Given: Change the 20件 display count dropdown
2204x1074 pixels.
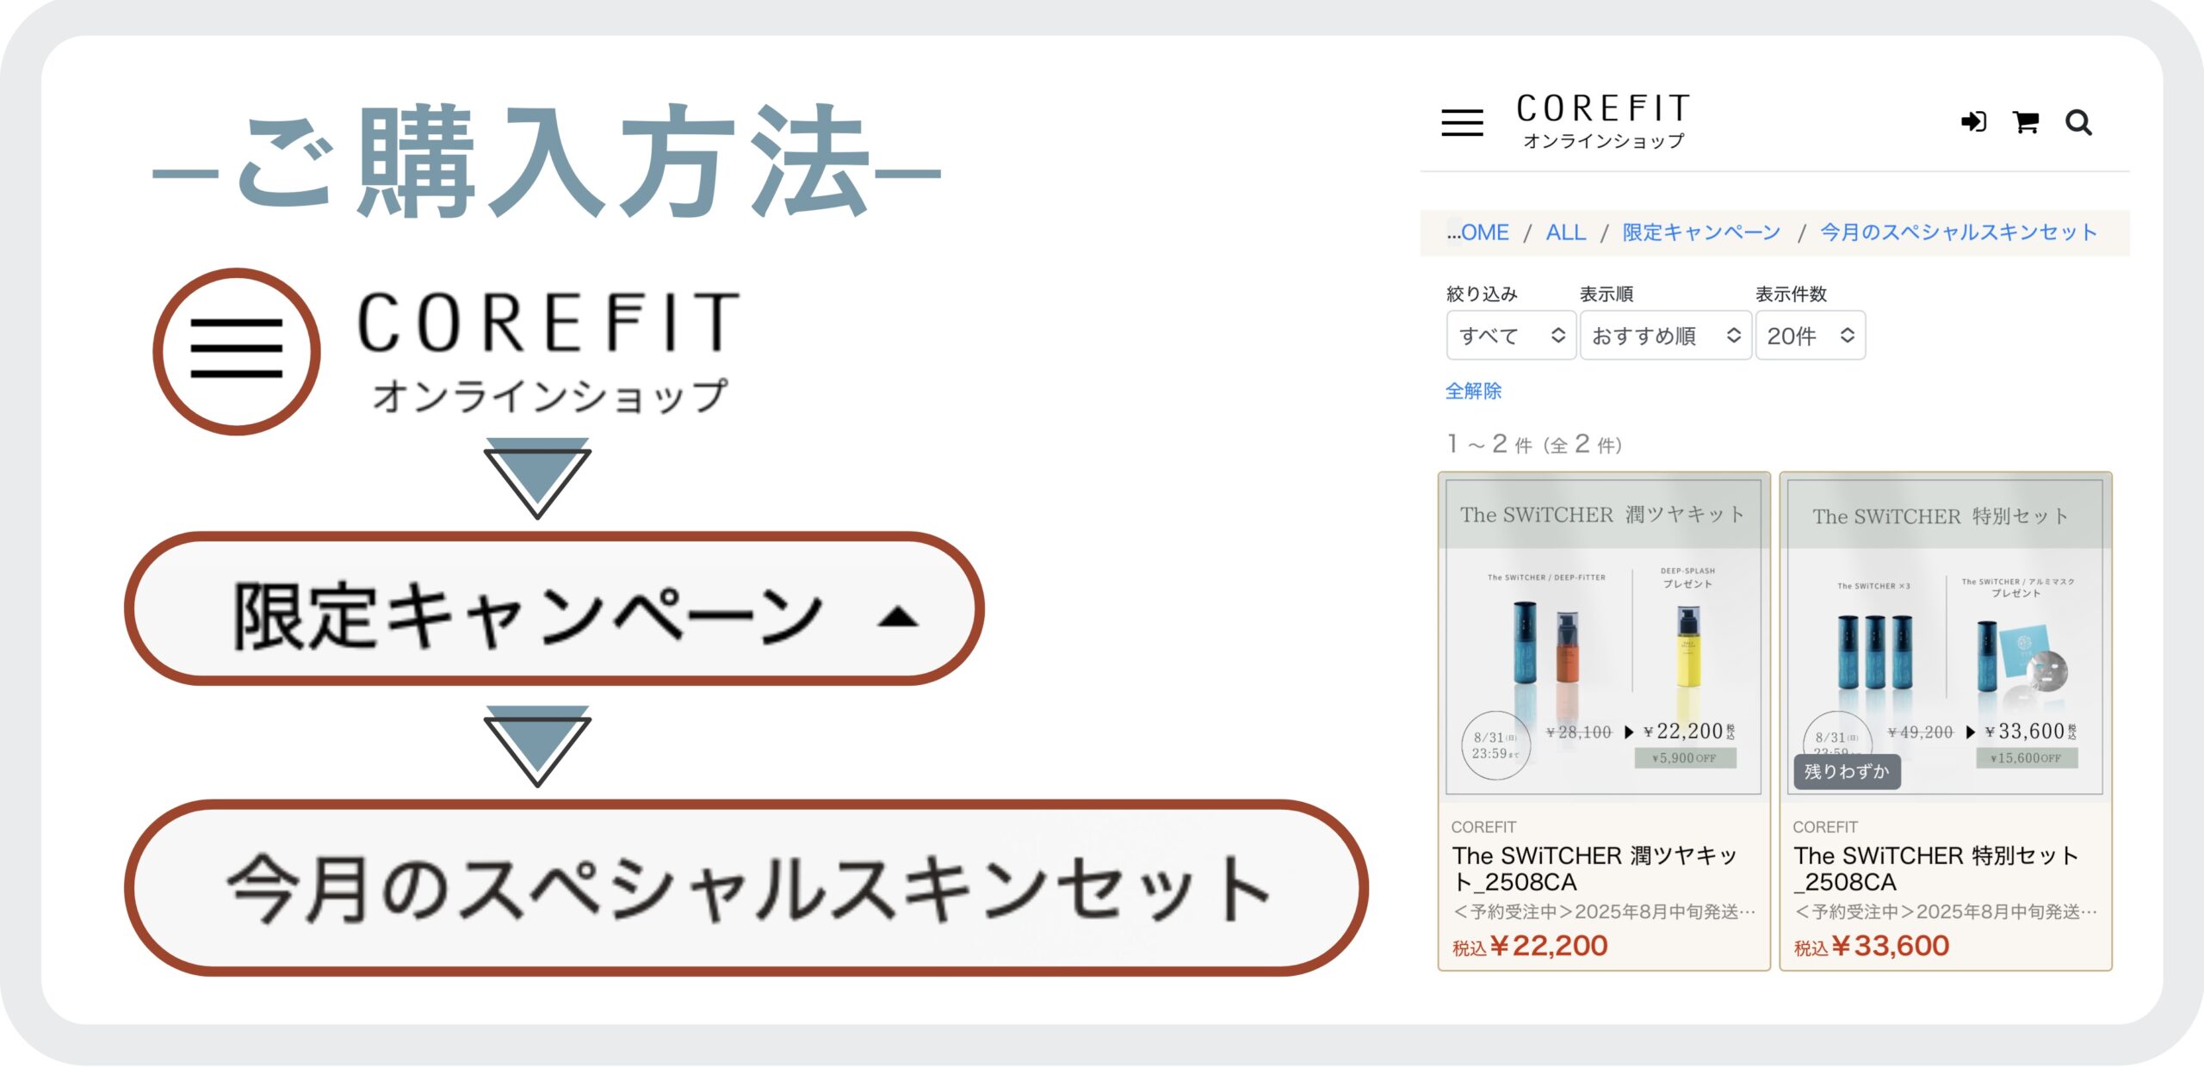Looking at the screenshot, I should tap(1810, 336).
